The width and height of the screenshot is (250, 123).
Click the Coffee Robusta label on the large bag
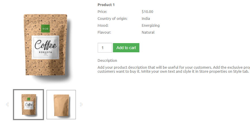(x=46, y=47)
